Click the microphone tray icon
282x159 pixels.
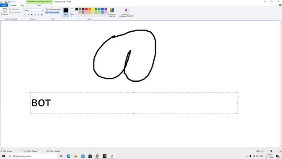click(x=250, y=156)
